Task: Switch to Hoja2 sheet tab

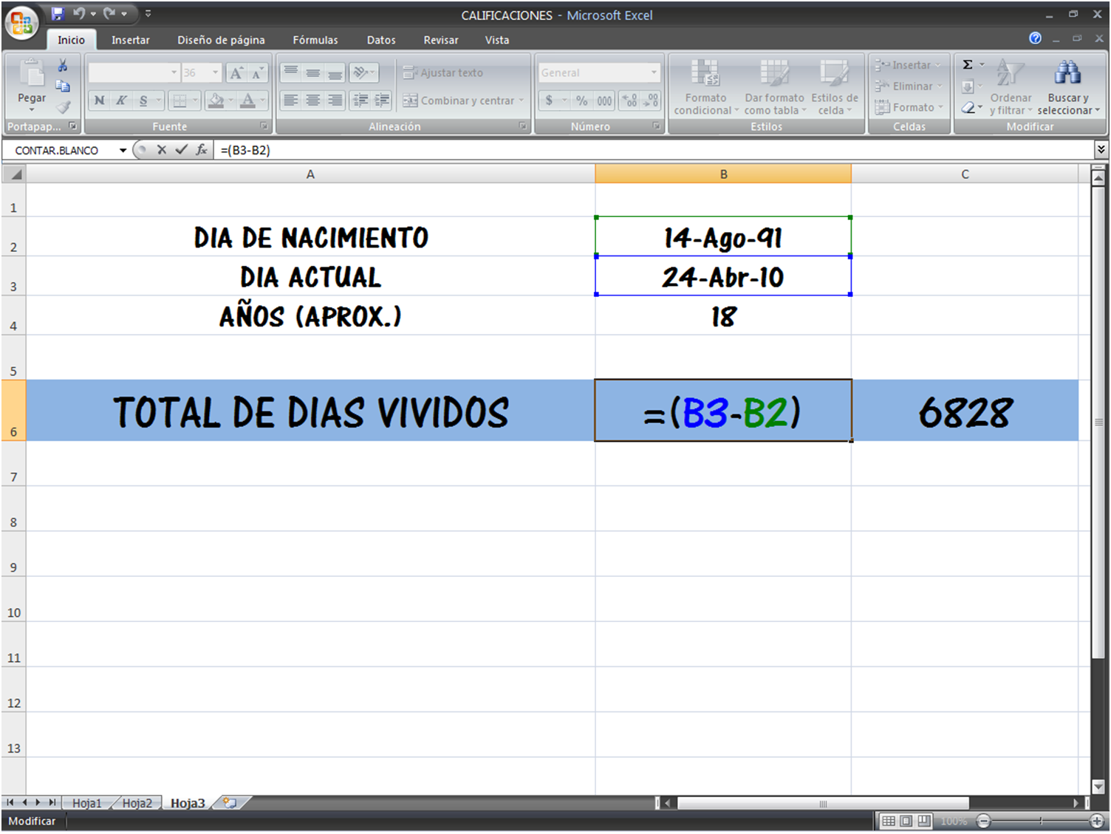Action: point(137,803)
